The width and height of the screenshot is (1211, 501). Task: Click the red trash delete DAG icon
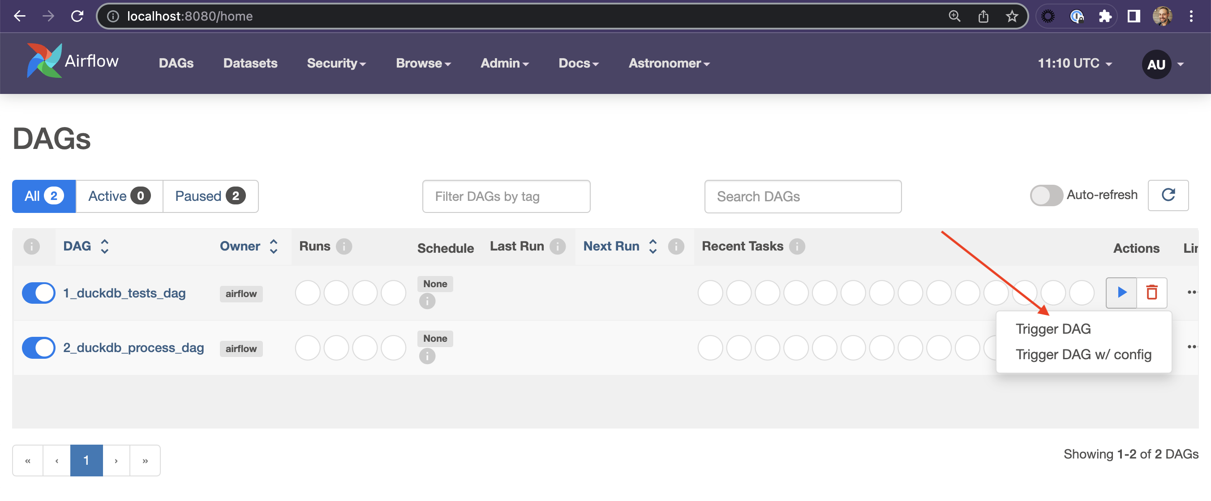1151,293
